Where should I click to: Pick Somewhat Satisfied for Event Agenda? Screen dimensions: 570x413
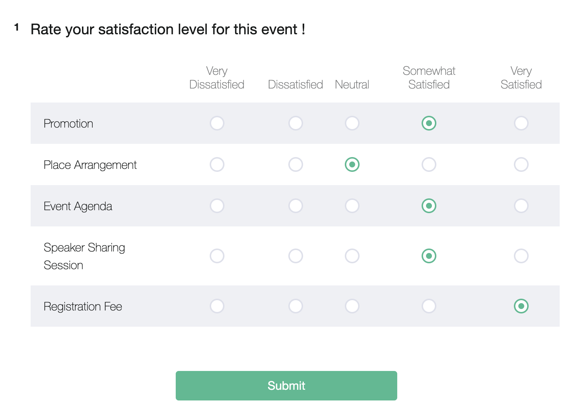pos(429,206)
